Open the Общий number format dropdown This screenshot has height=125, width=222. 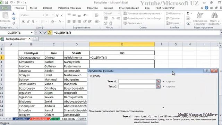click(x=119, y=14)
